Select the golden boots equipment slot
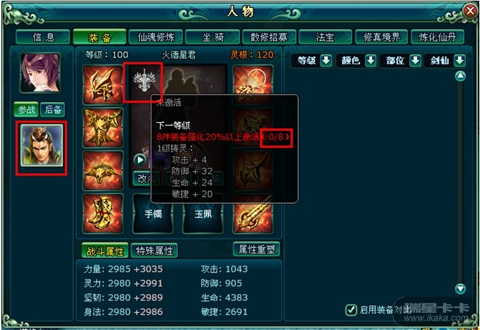The height and width of the screenshot is (330, 480). pyautogui.click(x=103, y=213)
